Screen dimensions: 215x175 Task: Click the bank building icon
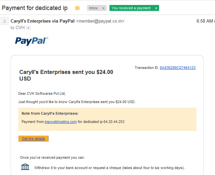pyautogui.click(x=25, y=167)
